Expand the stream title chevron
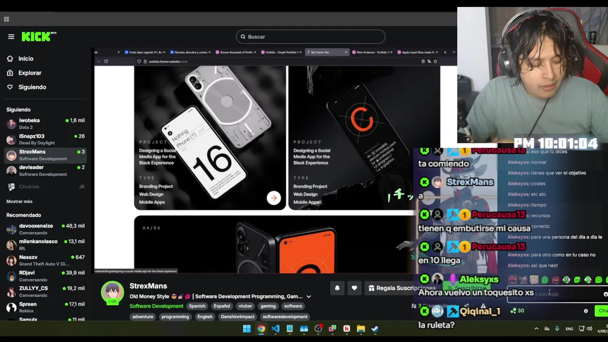This screenshot has width=608, height=342. click(309, 296)
